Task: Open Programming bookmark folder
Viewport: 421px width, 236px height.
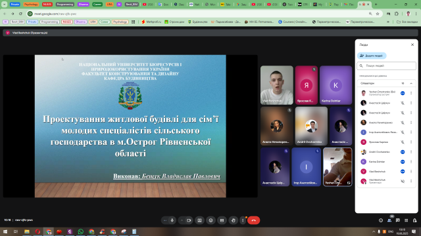Action: [50, 22]
